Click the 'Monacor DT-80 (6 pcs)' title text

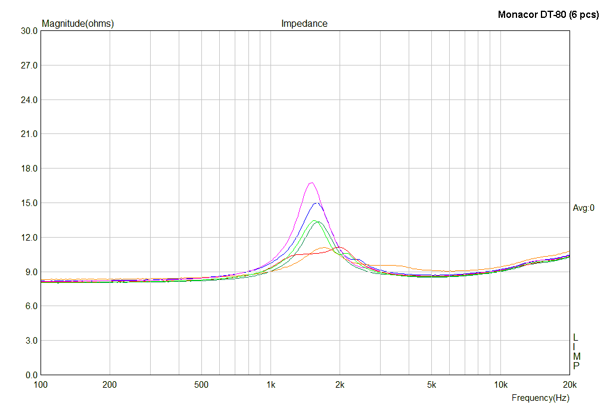tap(548, 15)
